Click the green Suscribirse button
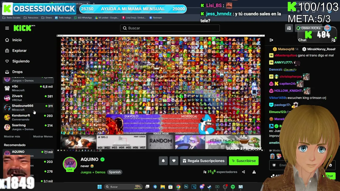340x191 pixels. tap(244, 161)
